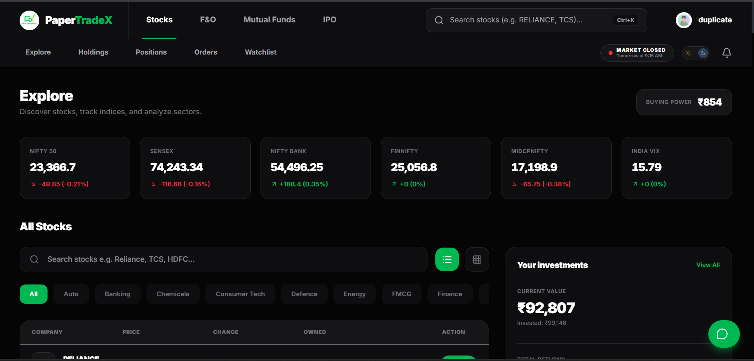Open the MIDCPNIFTY index card
The height and width of the screenshot is (361, 754).
point(556,168)
